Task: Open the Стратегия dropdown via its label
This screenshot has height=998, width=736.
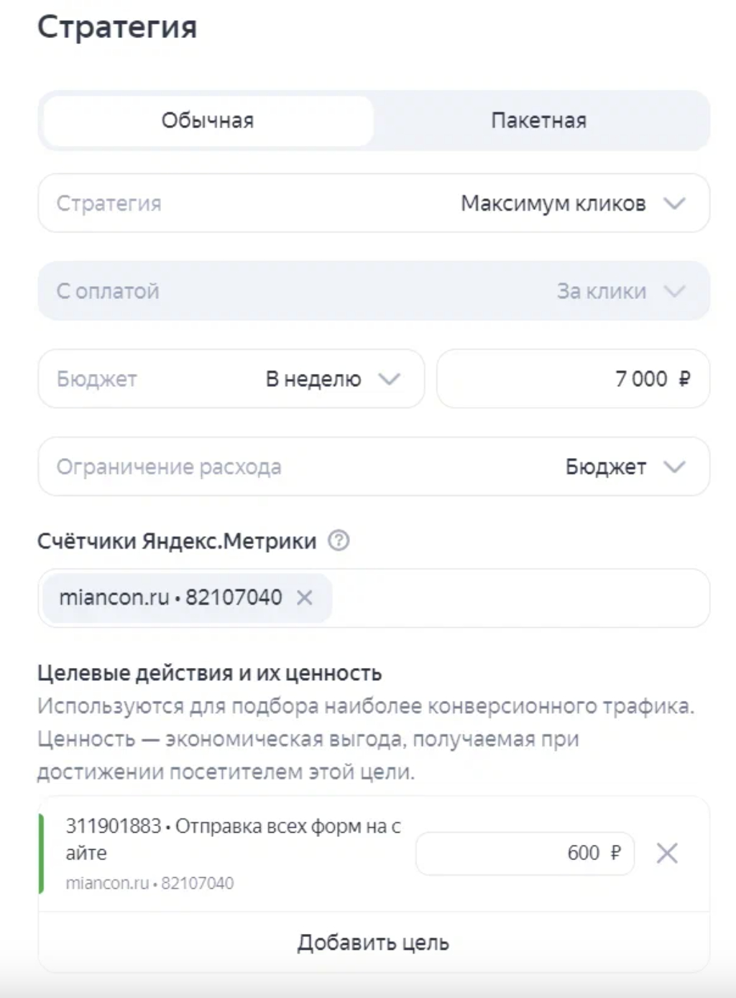Action: tap(109, 203)
